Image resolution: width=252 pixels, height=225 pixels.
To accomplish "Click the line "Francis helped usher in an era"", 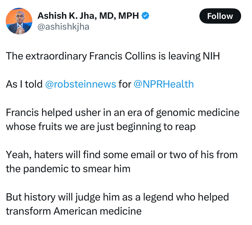I will [123, 113].
